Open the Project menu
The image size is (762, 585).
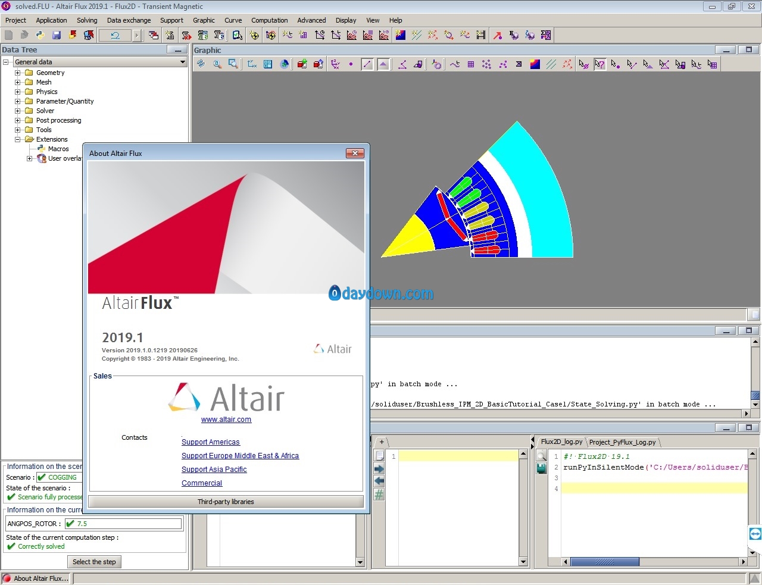[15, 20]
